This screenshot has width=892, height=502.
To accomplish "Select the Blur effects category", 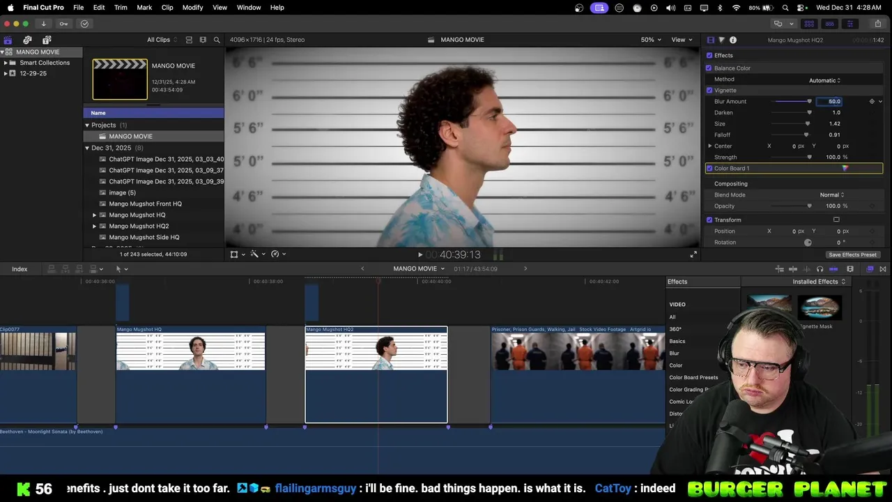I will (674, 353).
